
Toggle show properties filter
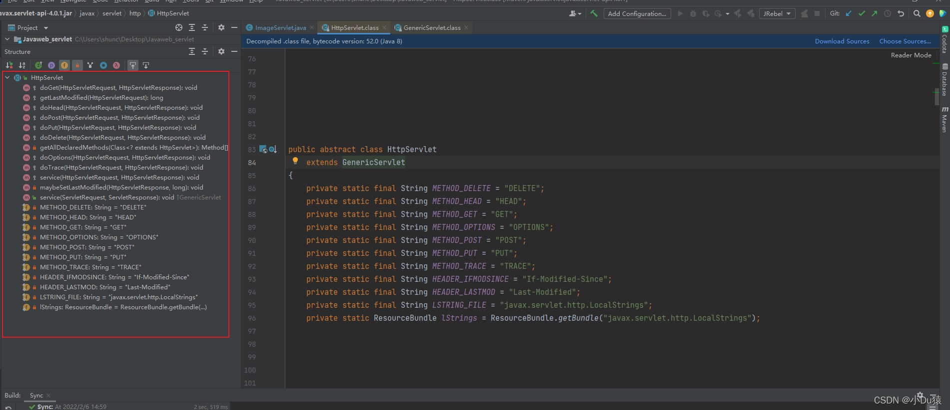(x=51, y=65)
